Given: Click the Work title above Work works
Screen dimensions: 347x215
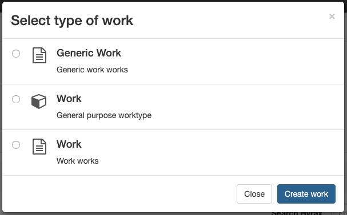Looking at the screenshot, I should (x=69, y=144).
